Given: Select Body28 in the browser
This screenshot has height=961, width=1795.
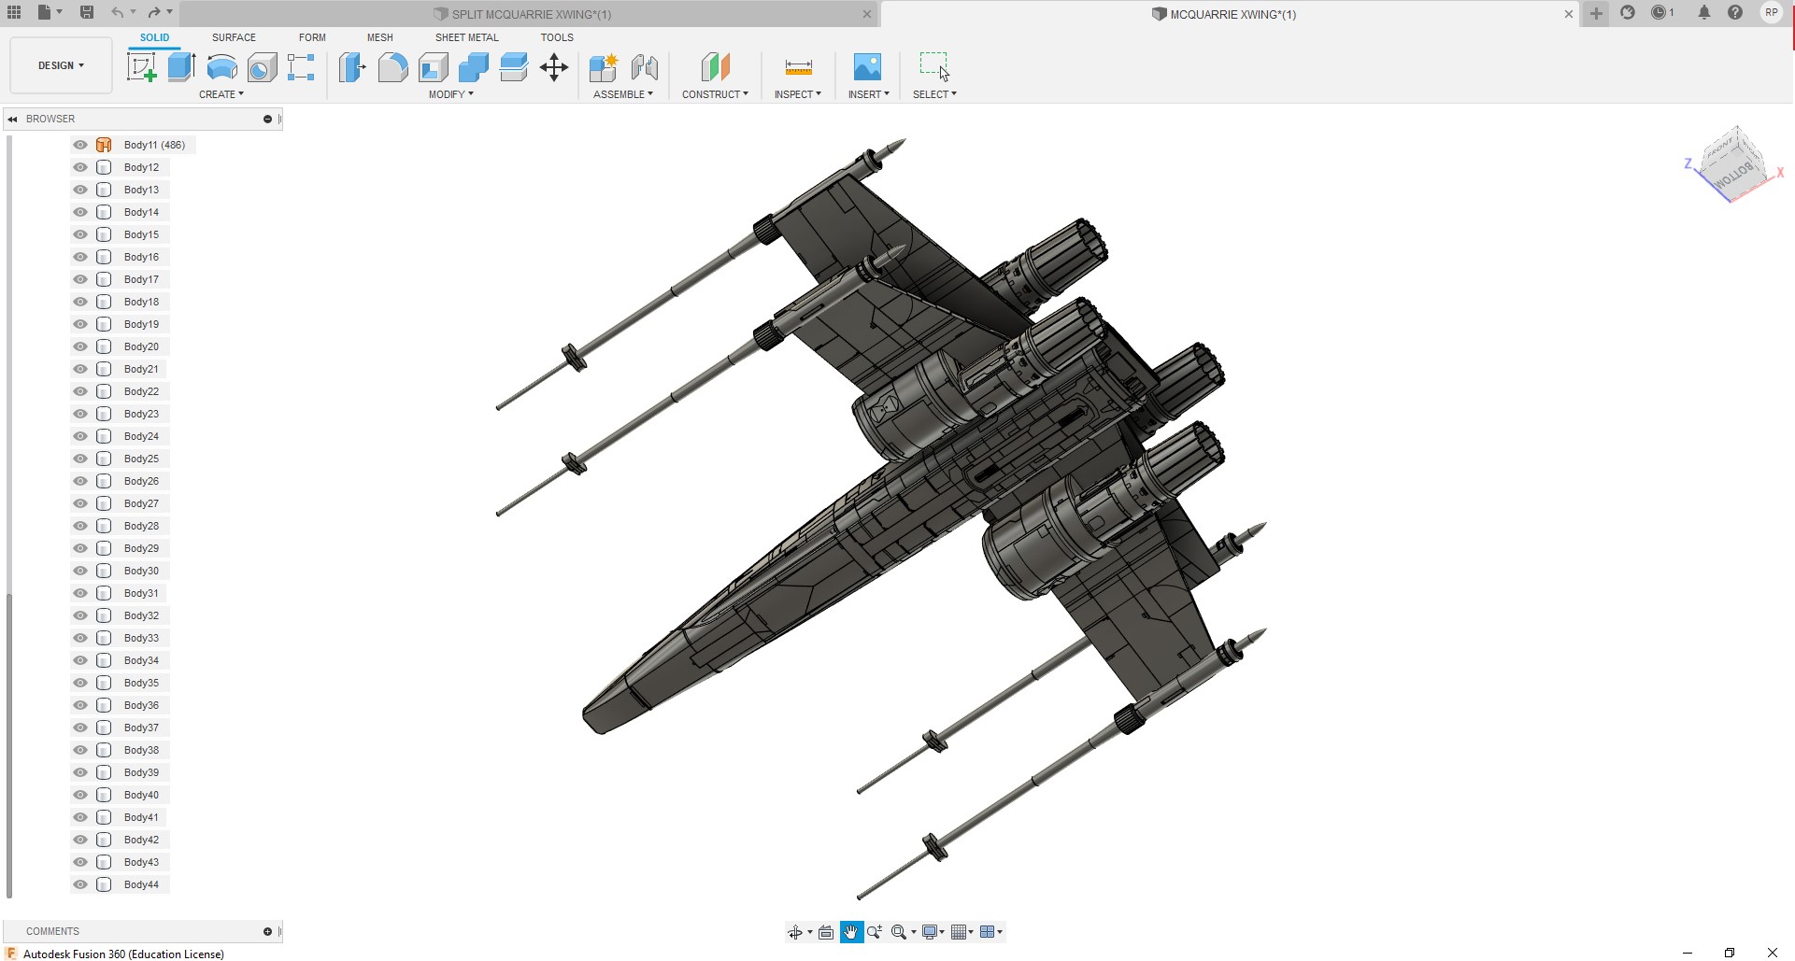Looking at the screenshot, I should [x=141, y=526].
